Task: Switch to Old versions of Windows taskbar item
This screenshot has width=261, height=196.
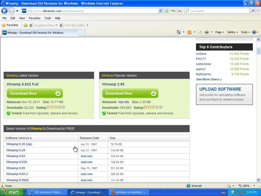Action: coord(47,192)
